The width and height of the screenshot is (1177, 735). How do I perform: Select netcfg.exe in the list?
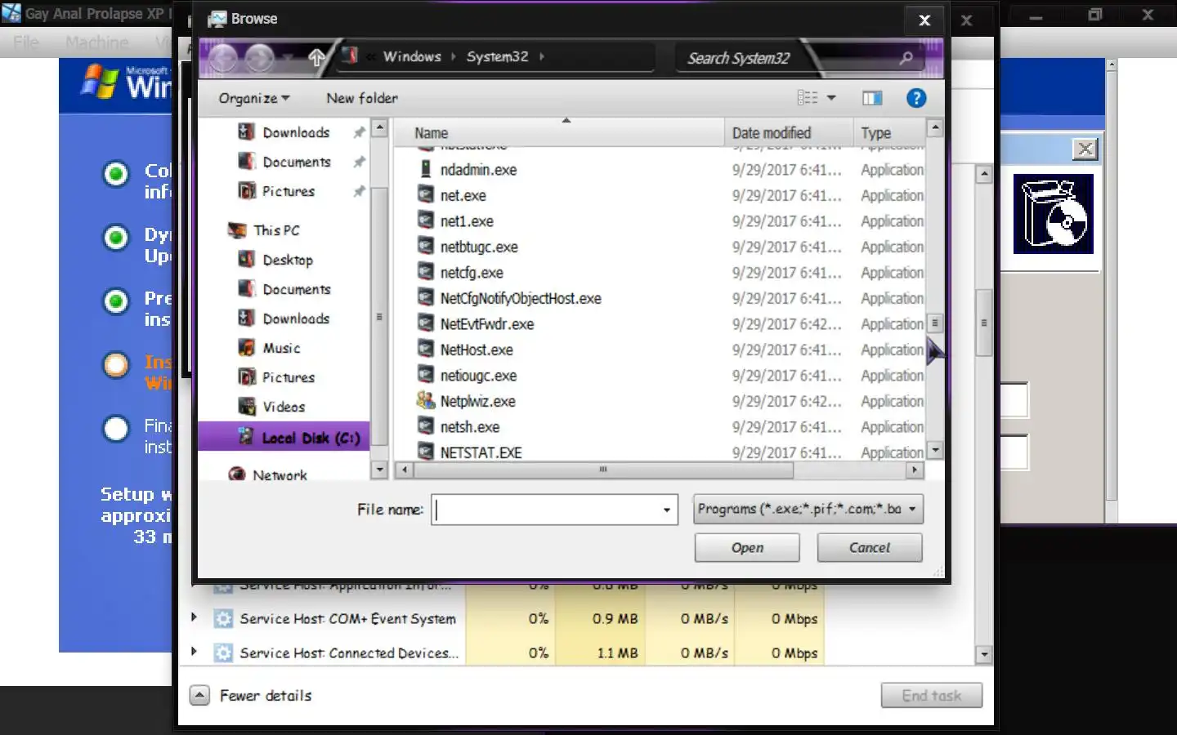click(x=472, y=272)
